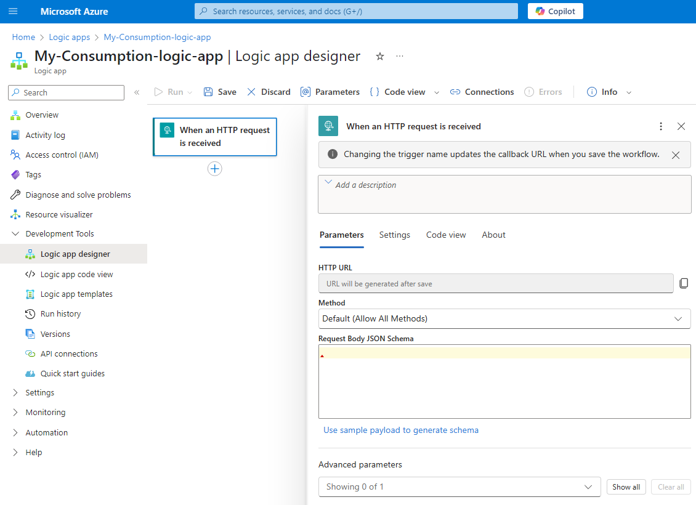Collapse the sidebar with double-chevron icon

[x=137, y=92]
